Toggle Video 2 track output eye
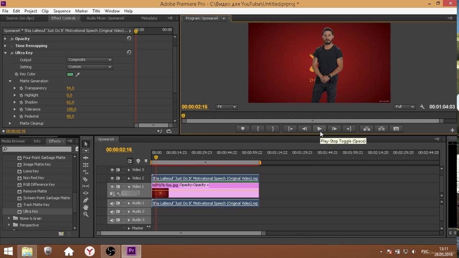 112,178
